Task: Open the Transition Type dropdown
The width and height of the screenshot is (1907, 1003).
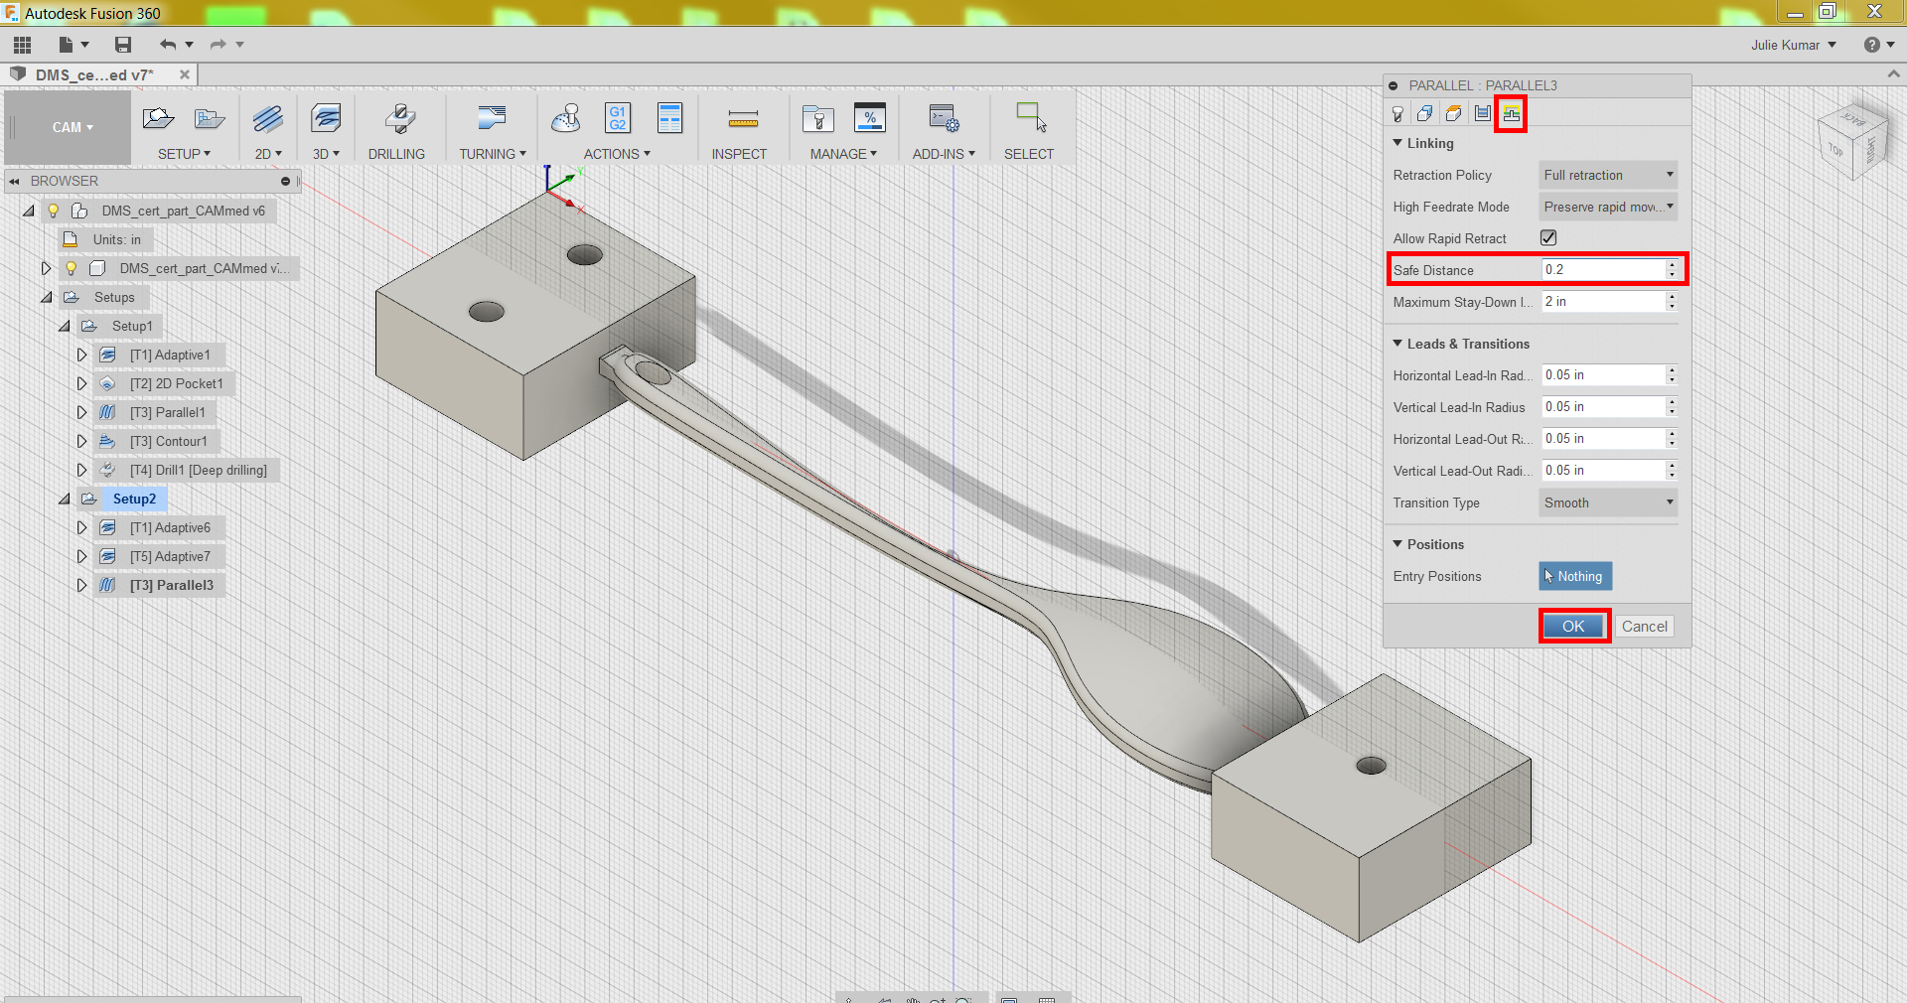Action: 1608,502
